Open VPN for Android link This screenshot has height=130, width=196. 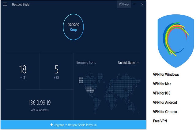click(165, 102)
